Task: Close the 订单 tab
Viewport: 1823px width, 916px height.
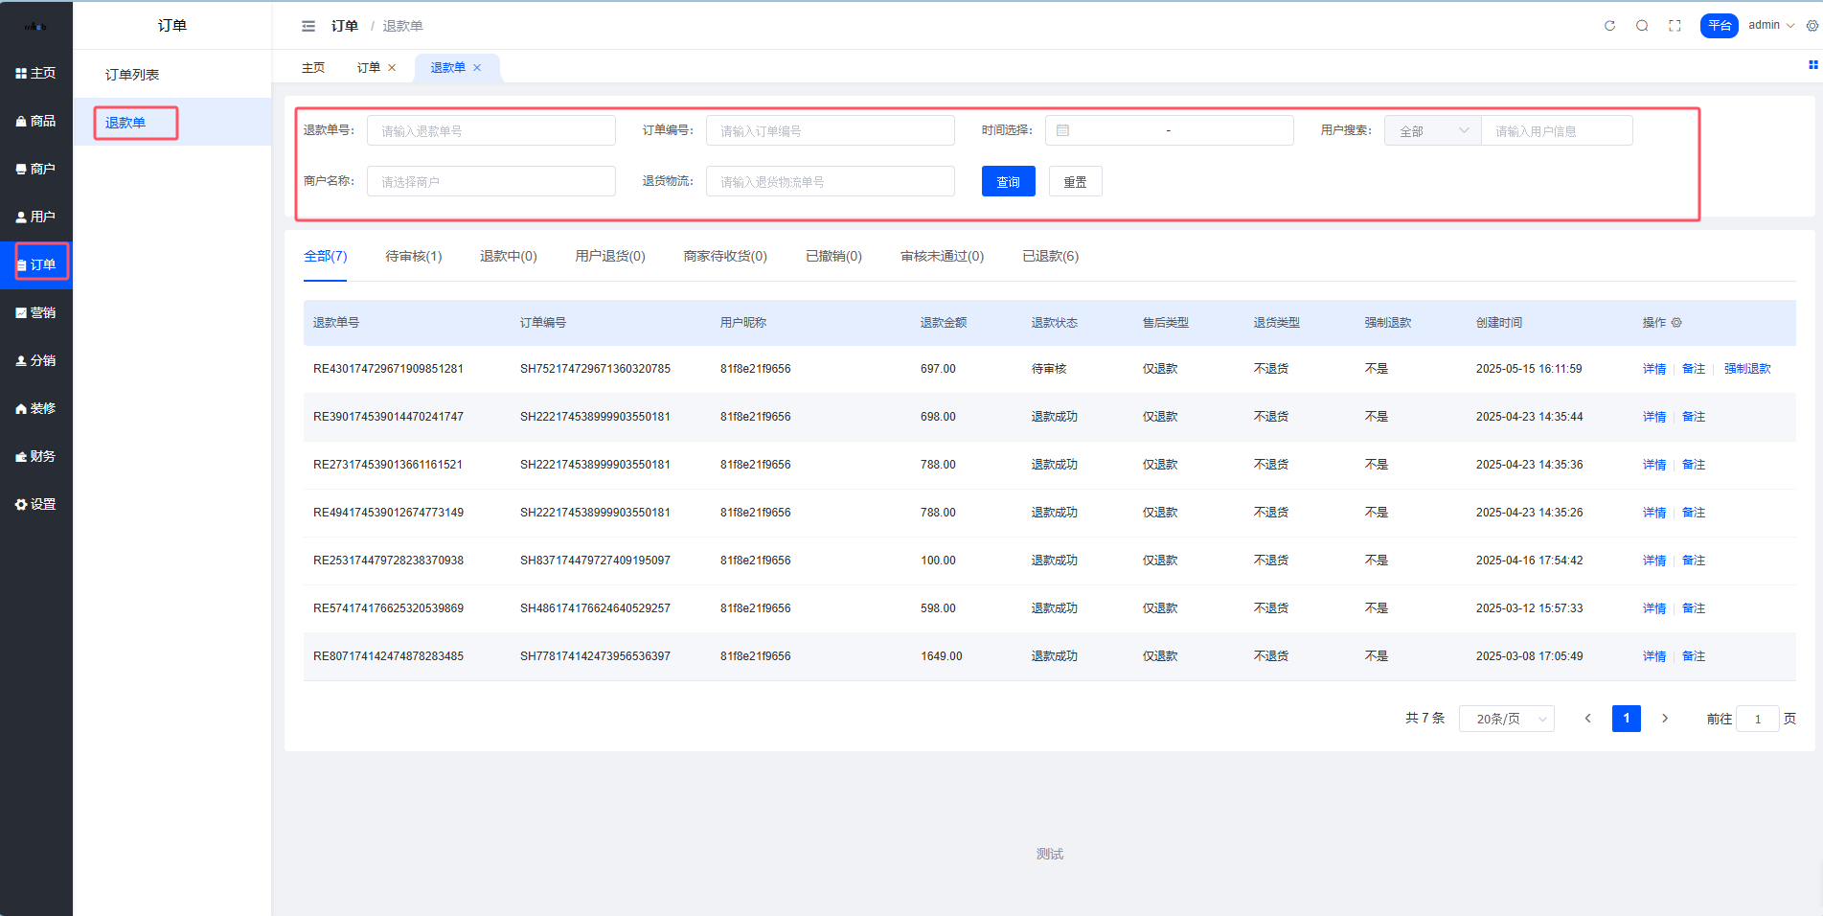Action: pyautogui.click(x=392, y=68)
